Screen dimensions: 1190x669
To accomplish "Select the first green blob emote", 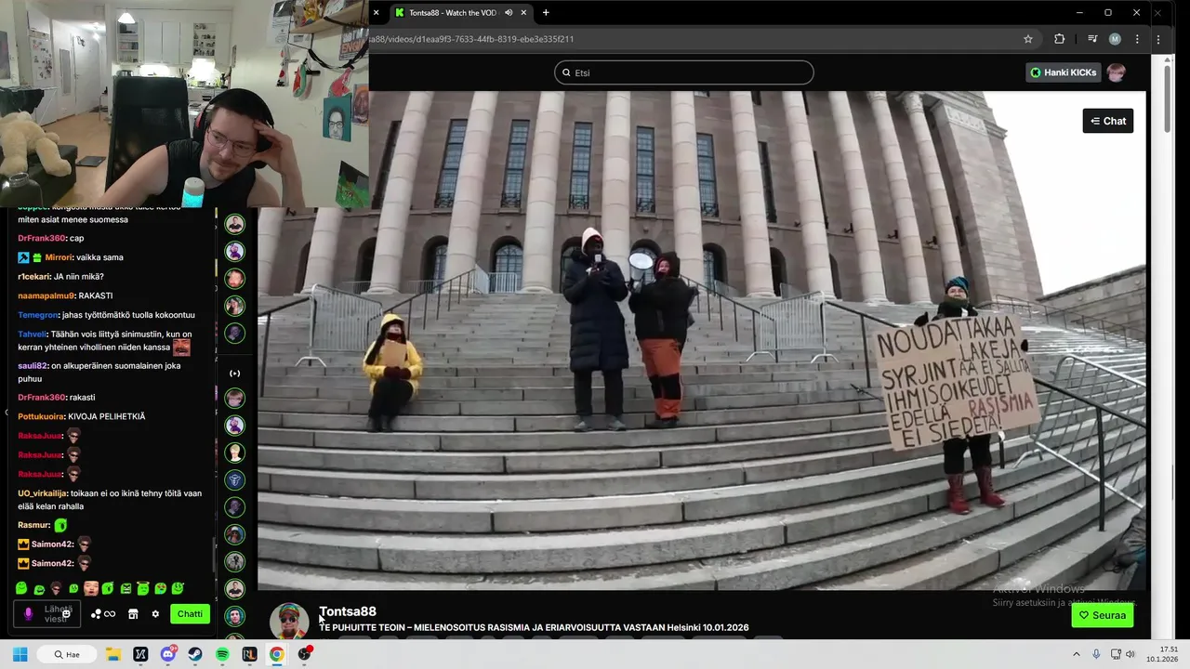I will (21, 588).
